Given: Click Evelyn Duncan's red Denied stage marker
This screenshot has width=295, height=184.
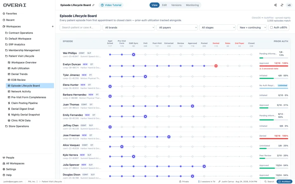Looking at the screenshot, I should coord(216,66).
